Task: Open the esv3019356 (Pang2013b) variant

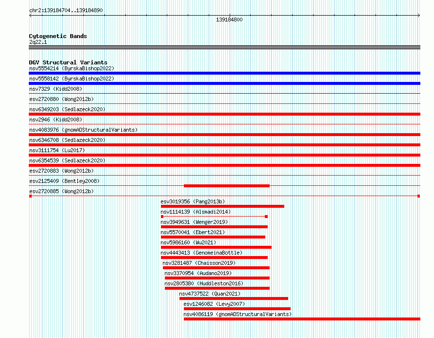Action: 193,201
